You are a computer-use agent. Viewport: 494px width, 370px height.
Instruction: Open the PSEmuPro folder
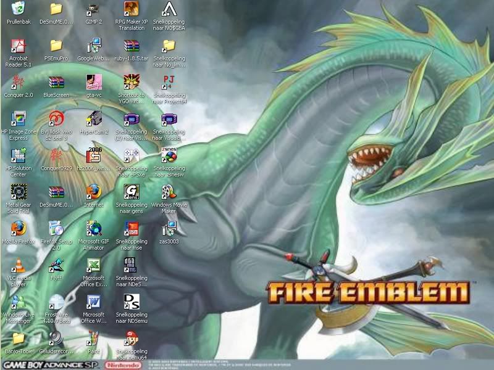click(56, 46)
